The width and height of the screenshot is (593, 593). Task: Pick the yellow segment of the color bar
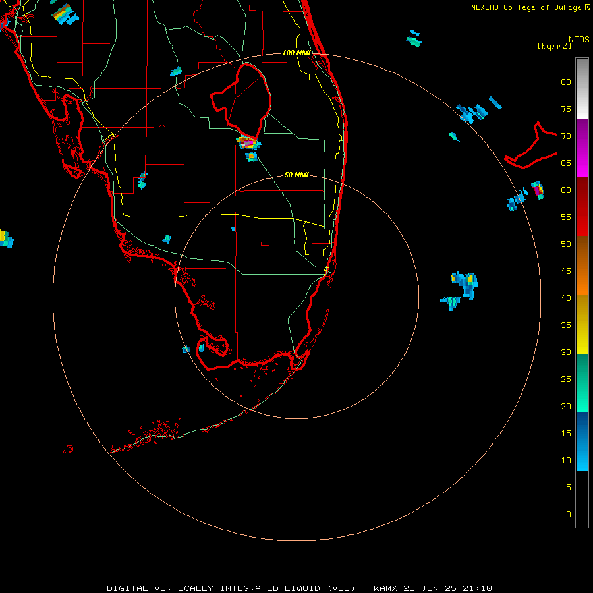click(582, 324)
